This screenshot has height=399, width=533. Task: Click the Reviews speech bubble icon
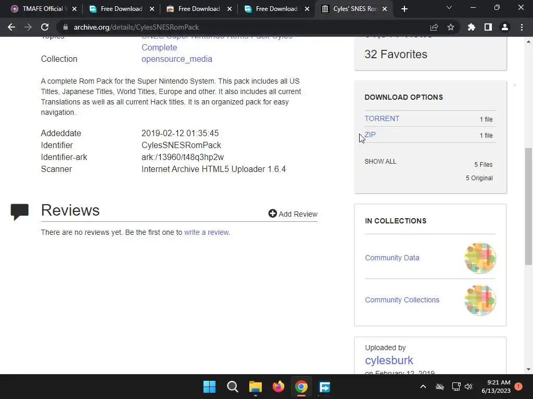tap(19, 211)
